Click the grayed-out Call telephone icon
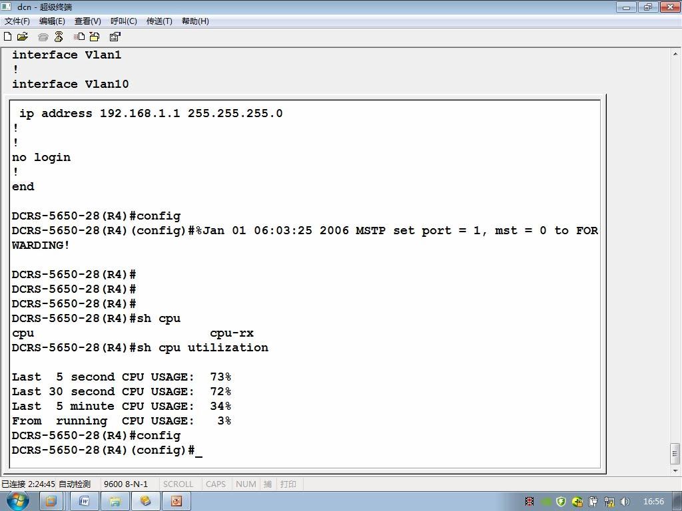Screen dimensions: 682x511 [x=43, y=37]
